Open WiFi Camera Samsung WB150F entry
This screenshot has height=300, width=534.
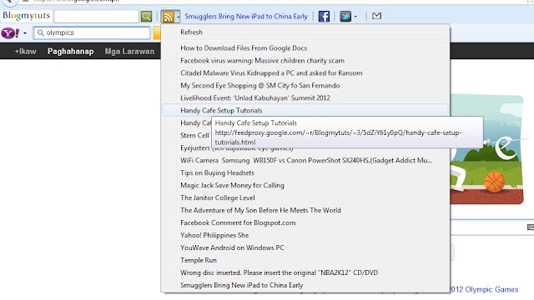[305, 160]
